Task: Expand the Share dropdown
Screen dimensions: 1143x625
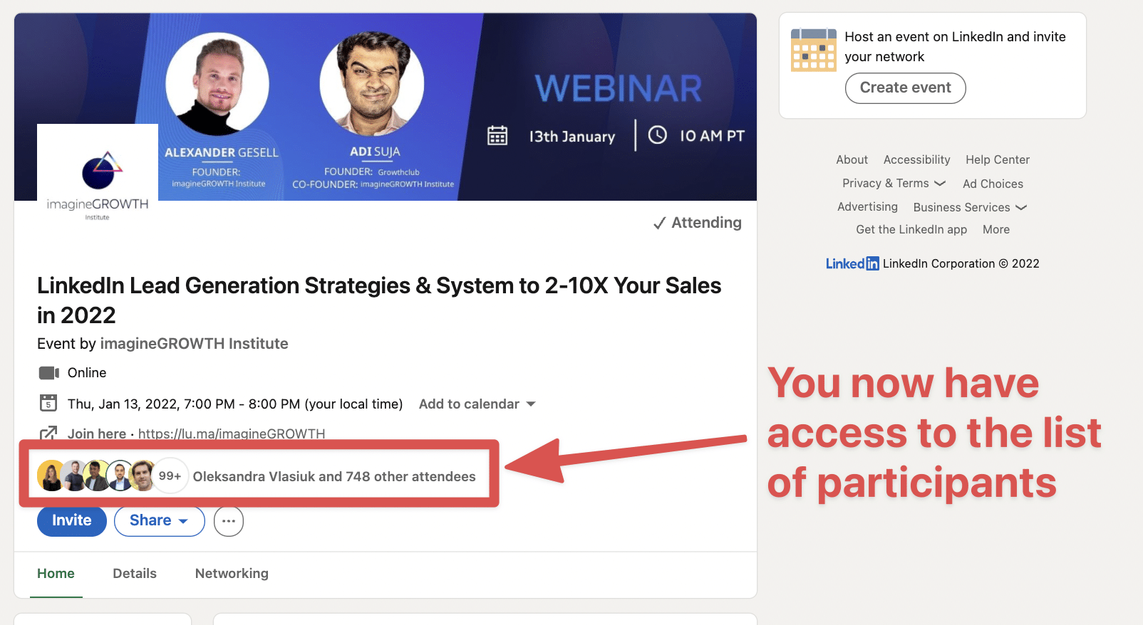Action: click(x=159, y=520)
